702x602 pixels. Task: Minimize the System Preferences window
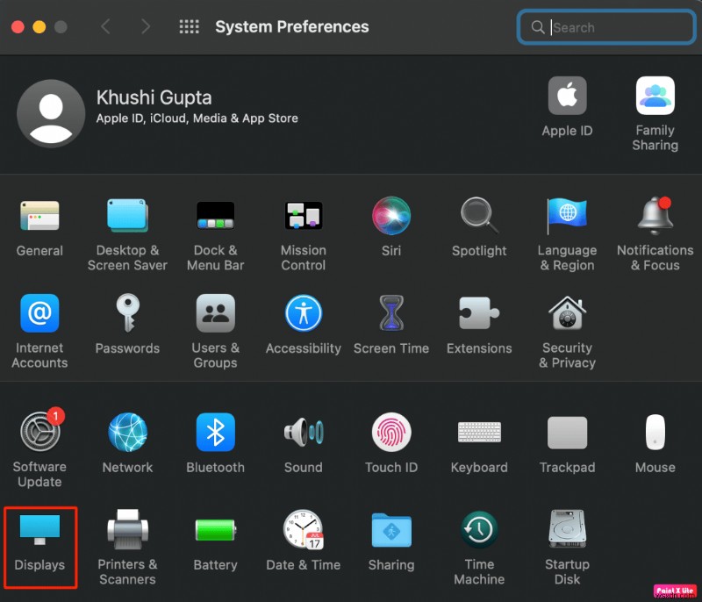(39, 27)
